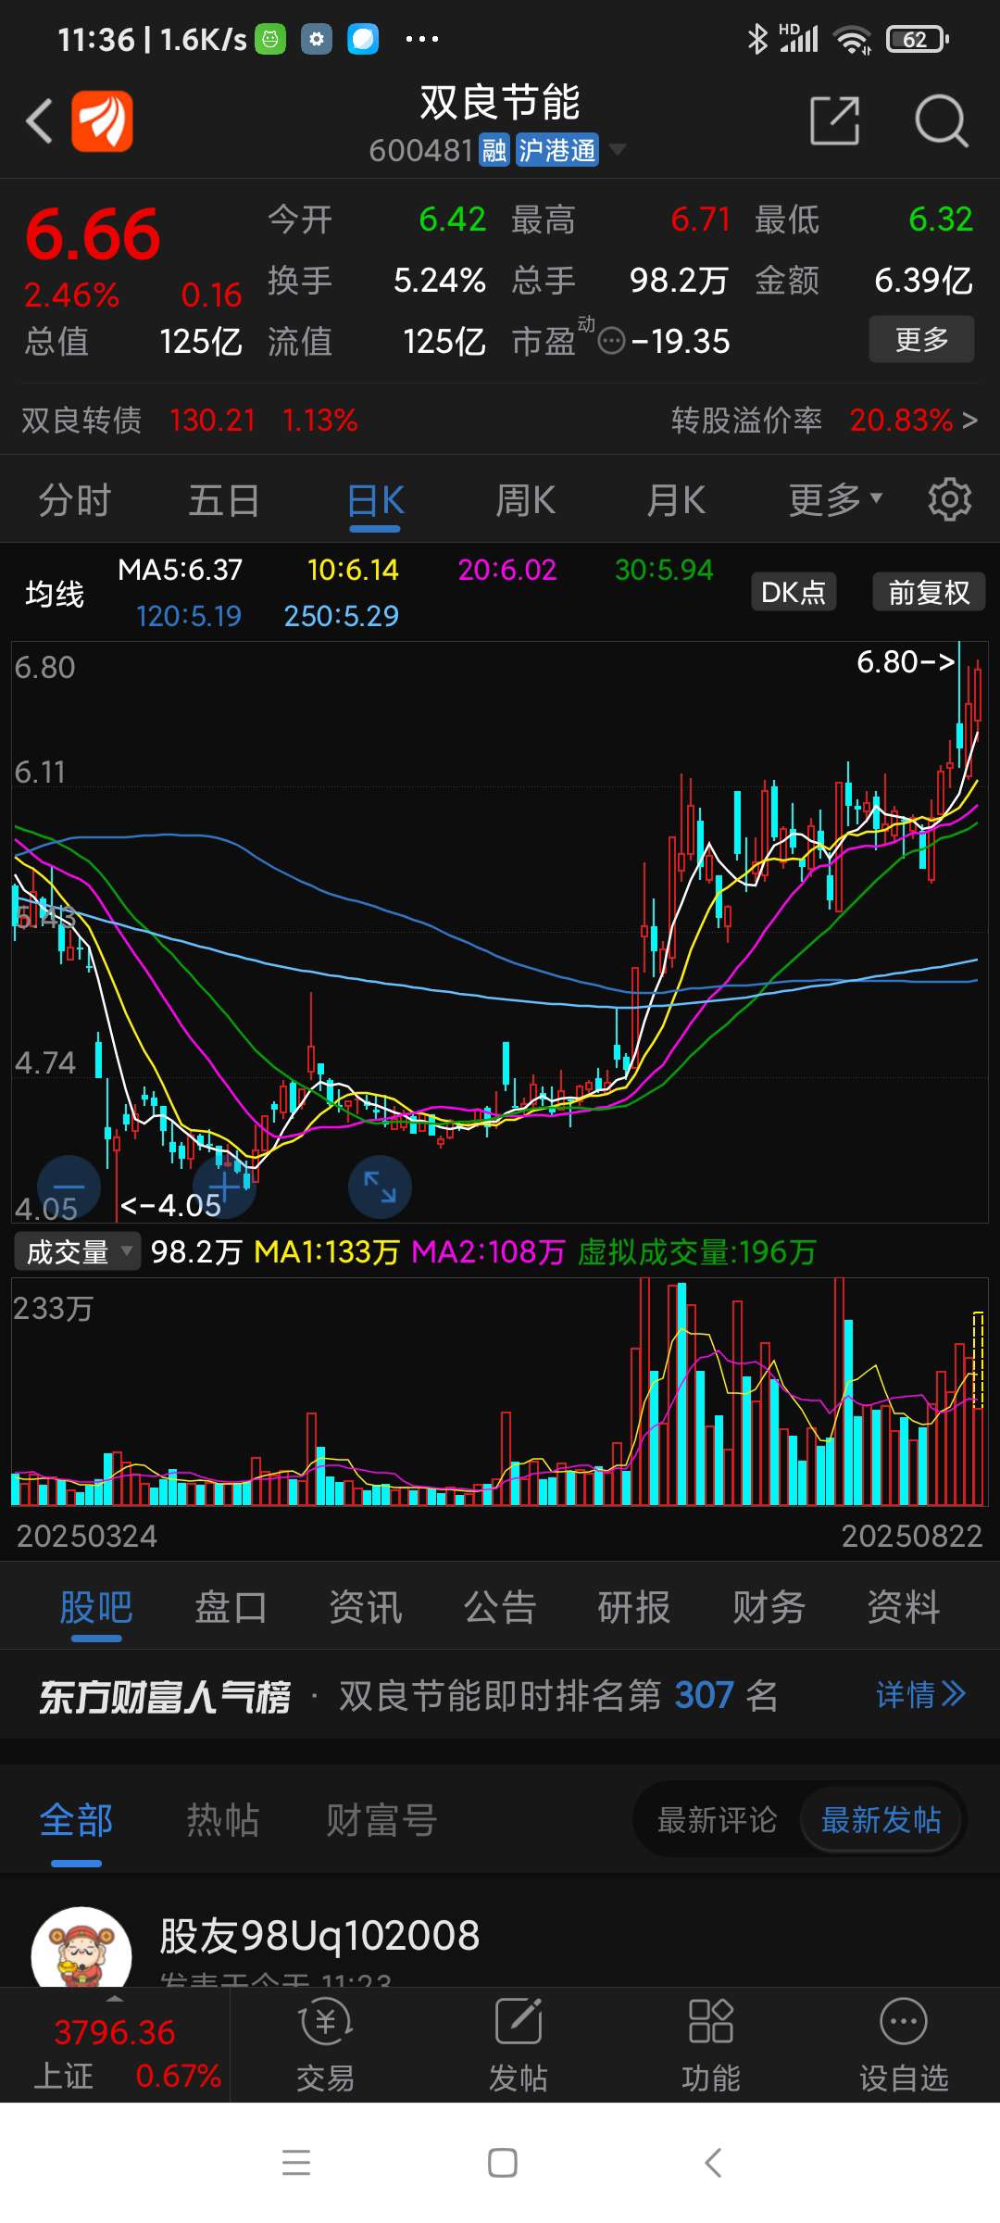Open the 财务 tab
The width and height of the screenshot is (1000, 2223).
(x=769, y=1607)
